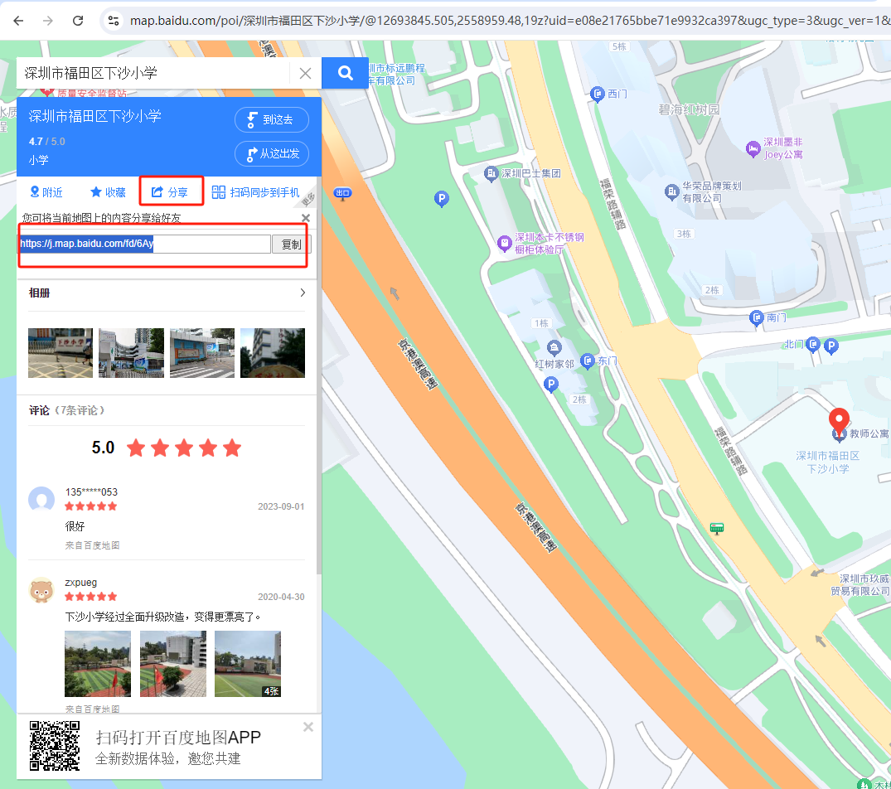Click 西门 gate marker on map
891x789 pixels.
[598, 94]
